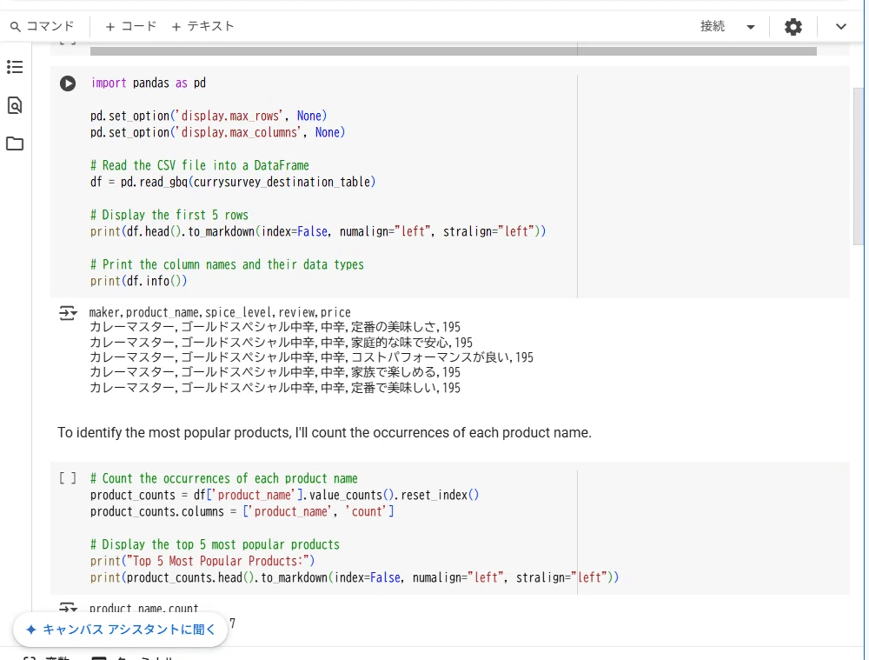Screen dimensions: 869x660
Task: Click the notebook vertical scrollbar thumb
Action: click(859, 174)
